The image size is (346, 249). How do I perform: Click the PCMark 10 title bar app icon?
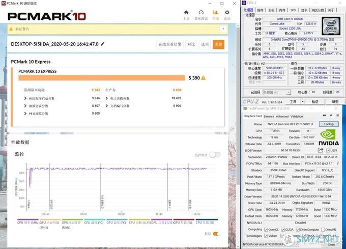[4, 3]
